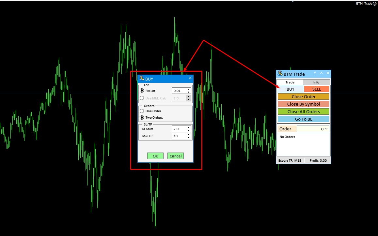Click the Go To BE button
Viewport: 378px width, 236px height.
pos(304,119)
